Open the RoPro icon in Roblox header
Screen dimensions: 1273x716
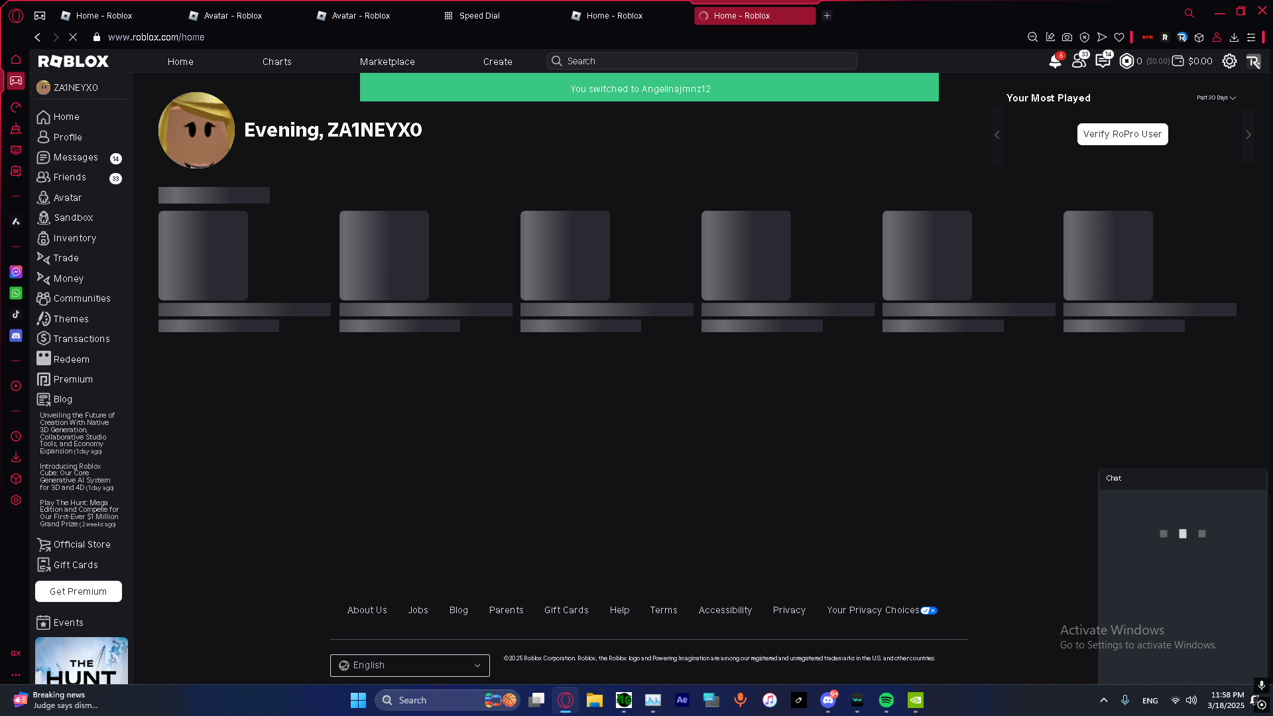click(x=1253, y=62)
